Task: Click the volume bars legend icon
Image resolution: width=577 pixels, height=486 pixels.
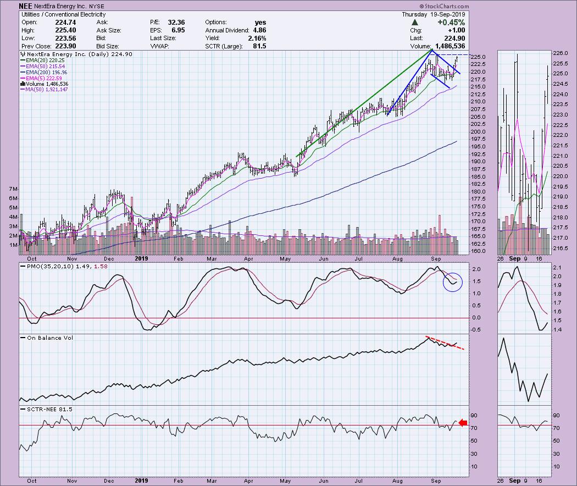Action: 23,84
